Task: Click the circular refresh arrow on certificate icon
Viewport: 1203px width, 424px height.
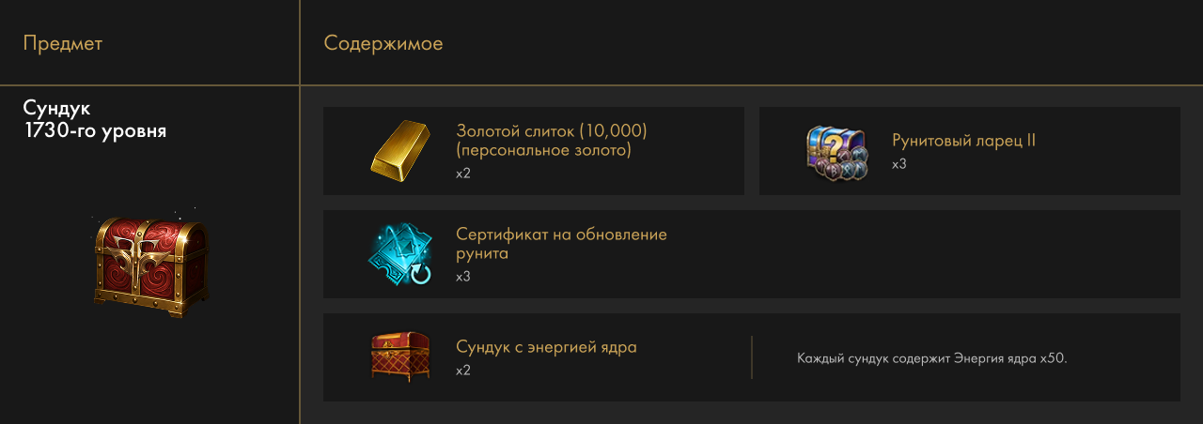Action: (x=421, y=273)
